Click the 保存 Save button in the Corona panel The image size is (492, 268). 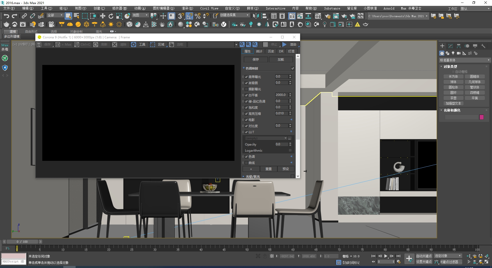[x=256, y=59]
